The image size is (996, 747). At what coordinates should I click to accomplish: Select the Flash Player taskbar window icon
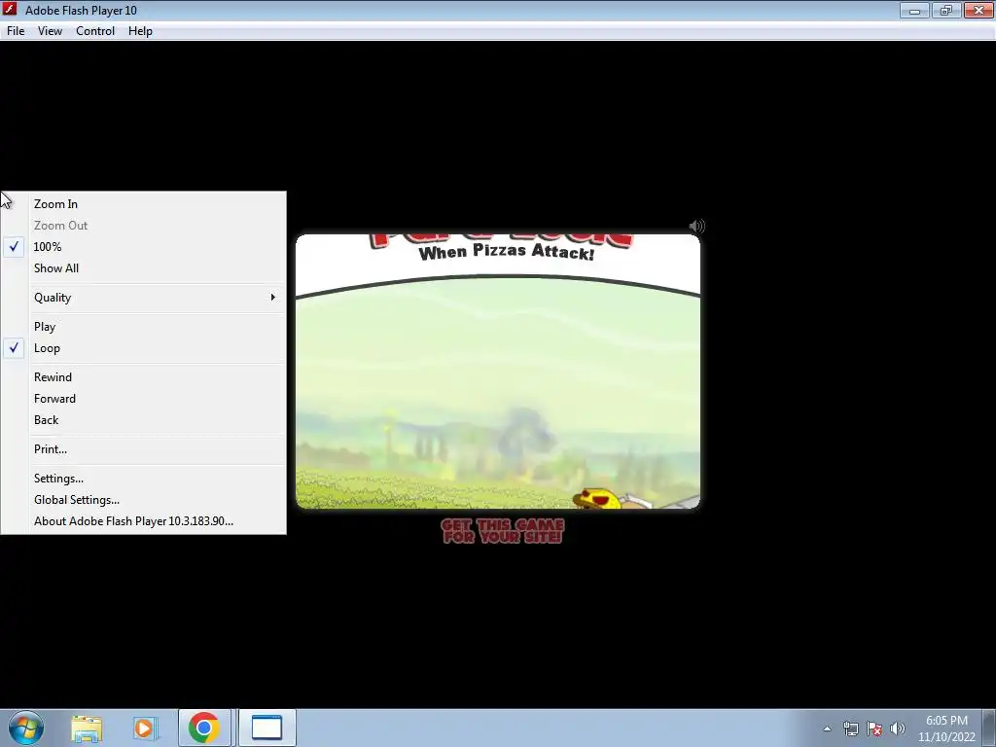pos(267,728)
